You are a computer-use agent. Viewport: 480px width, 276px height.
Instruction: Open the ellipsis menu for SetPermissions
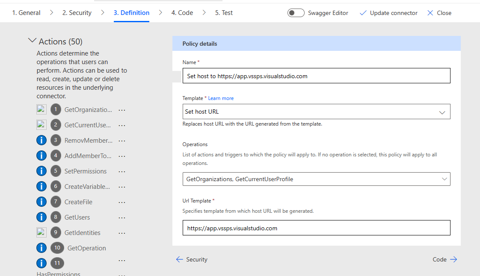tap(122, 171)
